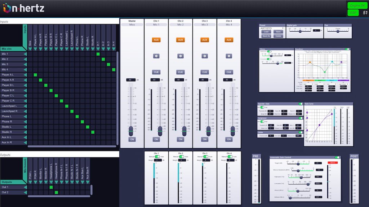The width and height of the screenshot is (369, 207).
Task: Click the Master fader dB value field
Action: pos(131,80)
